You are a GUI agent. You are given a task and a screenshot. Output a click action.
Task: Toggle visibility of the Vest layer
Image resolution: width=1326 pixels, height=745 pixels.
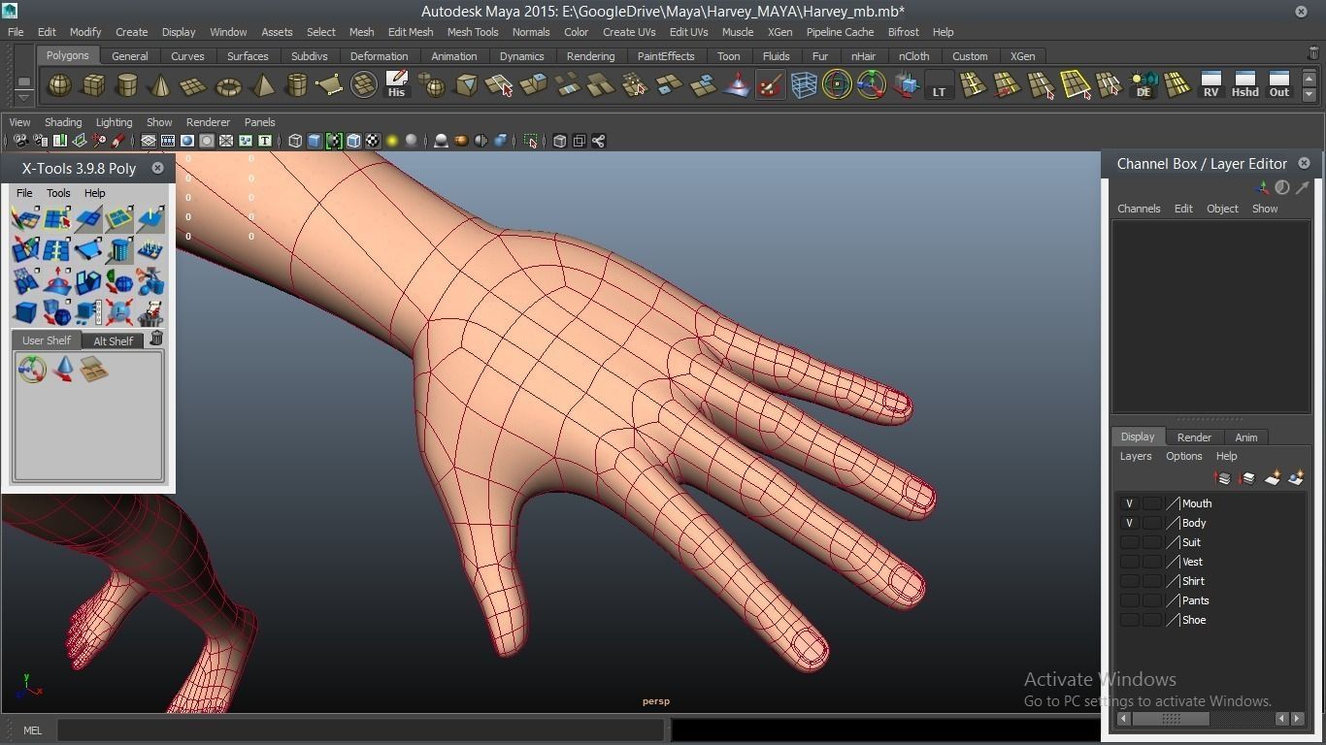coord(1129,562)
